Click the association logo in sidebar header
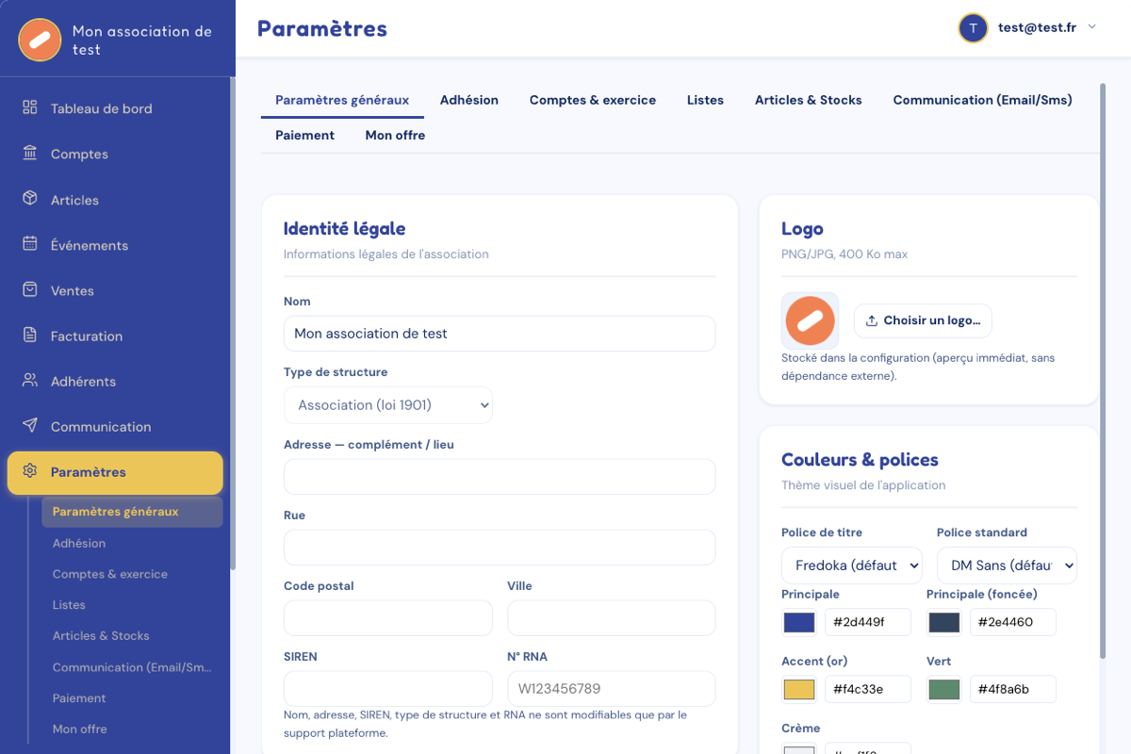The image size is (1131, 754). pos(40,40)
